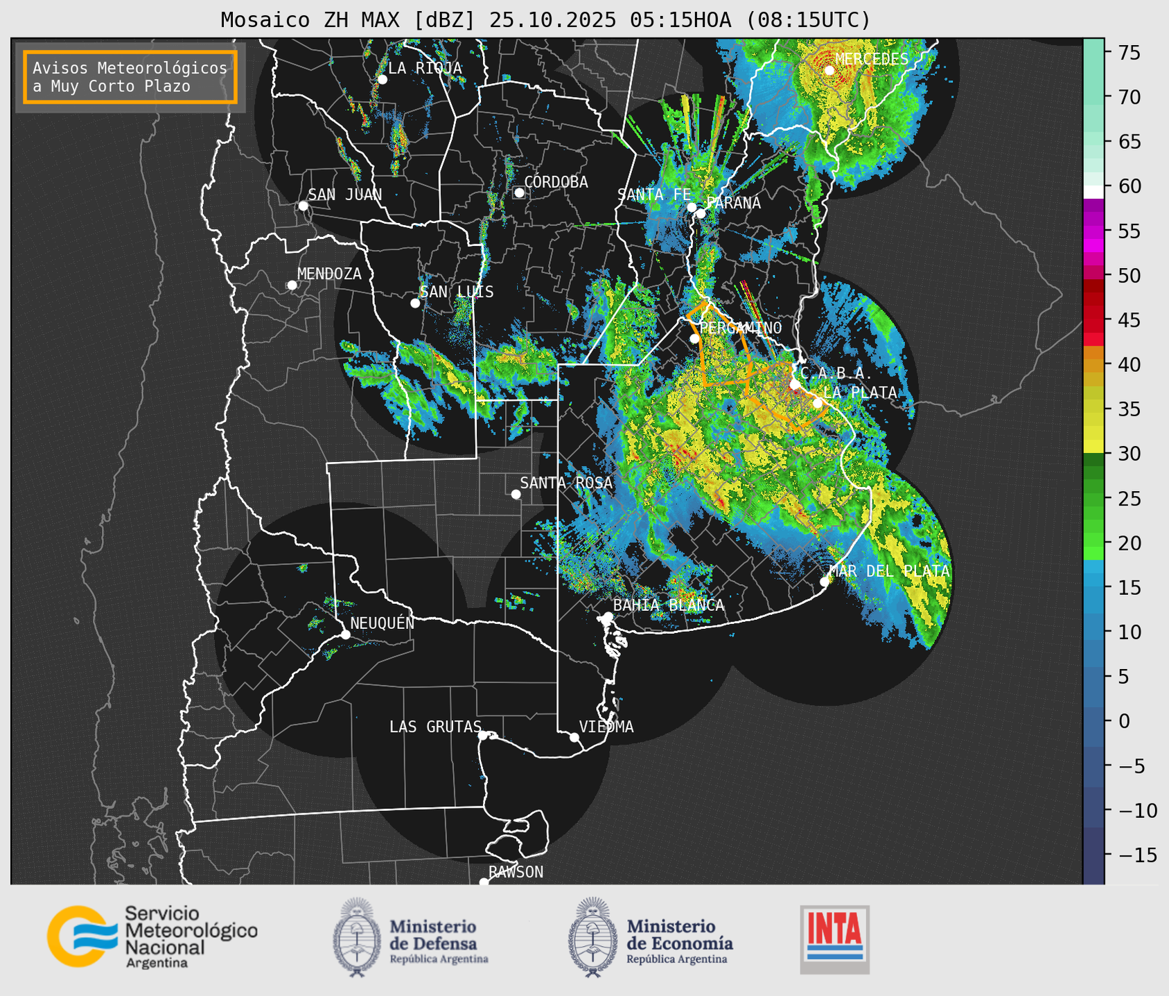Click the Mar del Plata city marker dot

[x=825, y=581]
